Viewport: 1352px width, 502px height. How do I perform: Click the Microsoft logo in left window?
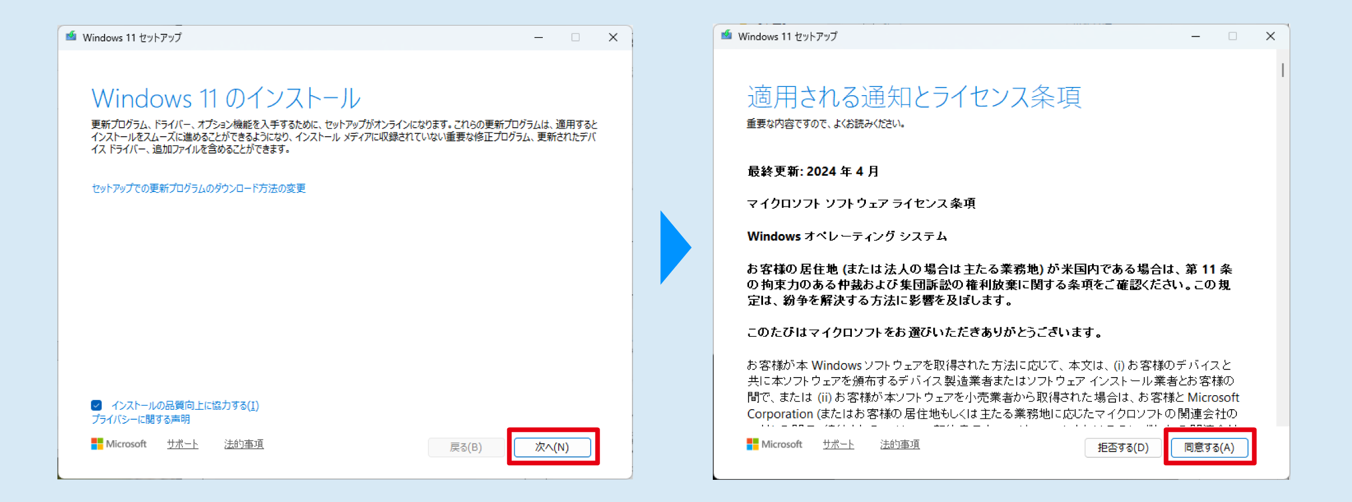point(119,444)
